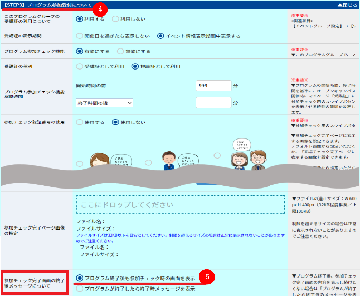
Task: Click the 参加チェック完了ページ画像の指定 label
Action: [x=34, y=231]
